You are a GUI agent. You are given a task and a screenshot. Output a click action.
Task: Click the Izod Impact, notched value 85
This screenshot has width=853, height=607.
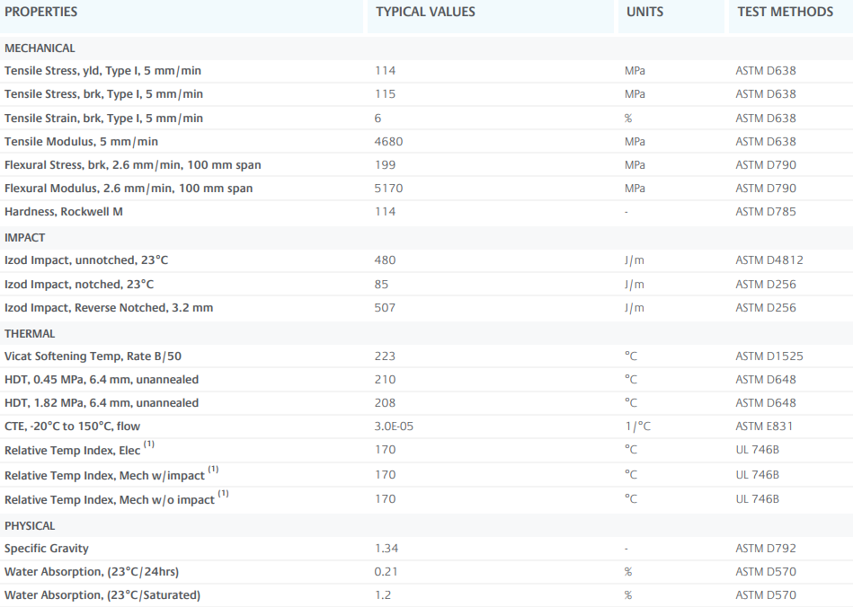pyautogui.click(x=381, y=285)
